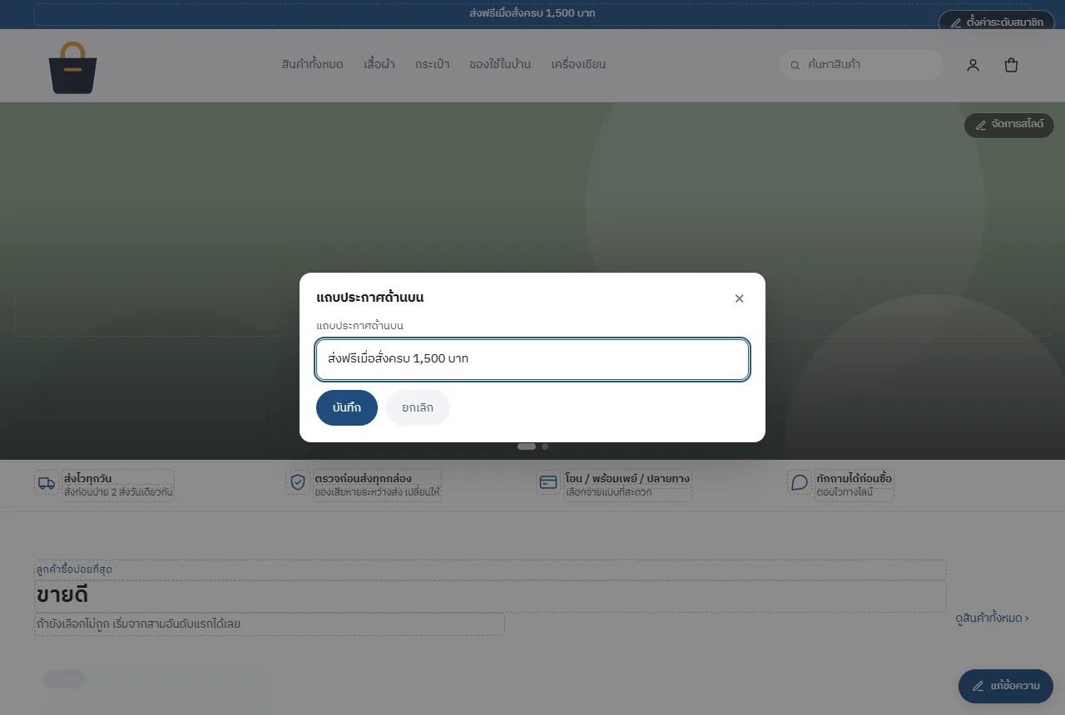Open the shopping cart bag icon

point(1011,65)
